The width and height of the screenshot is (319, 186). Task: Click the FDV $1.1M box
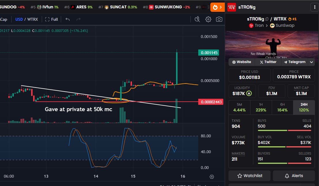272,91
